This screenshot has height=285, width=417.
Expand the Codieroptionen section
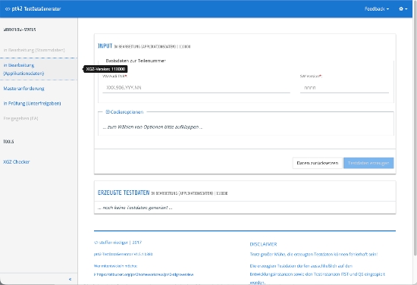click(124, 112)
